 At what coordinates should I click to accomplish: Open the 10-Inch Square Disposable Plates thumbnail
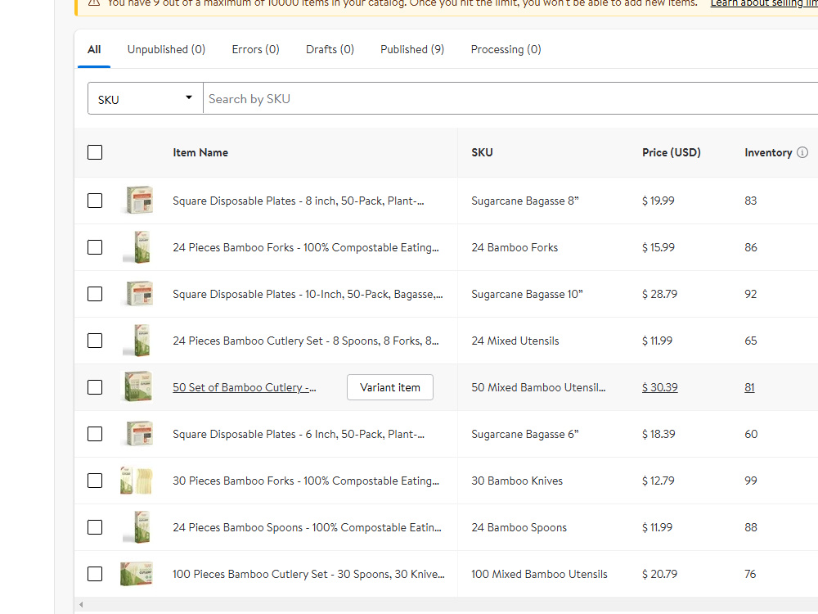(x=139, y=293)
